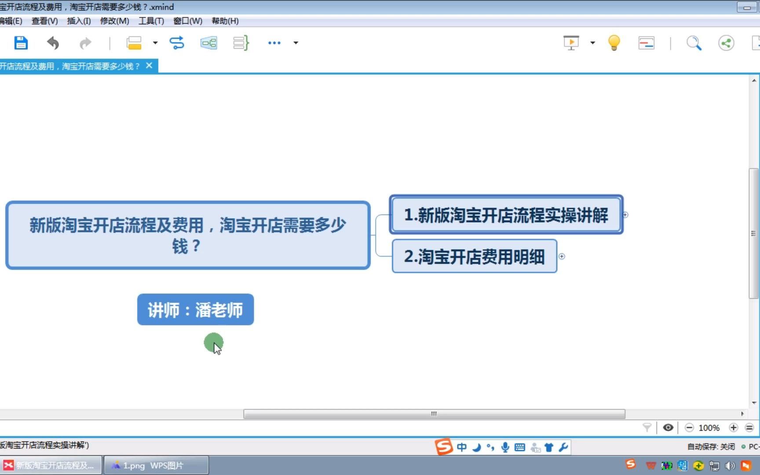Open the presentation mode options arrow
The image size is (760, 475).
point(593,43)
